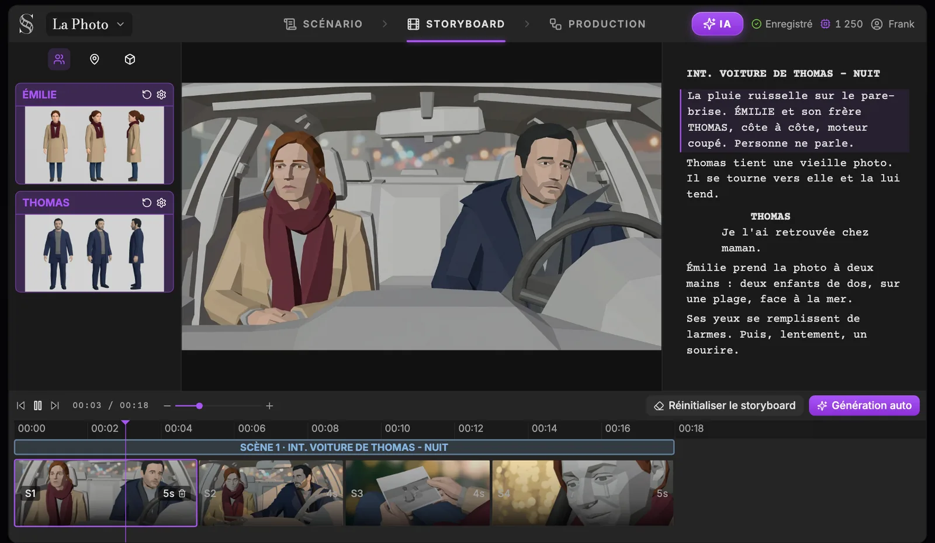Open settings for Thomas character
935x543 pixels.
coord(161,203)
